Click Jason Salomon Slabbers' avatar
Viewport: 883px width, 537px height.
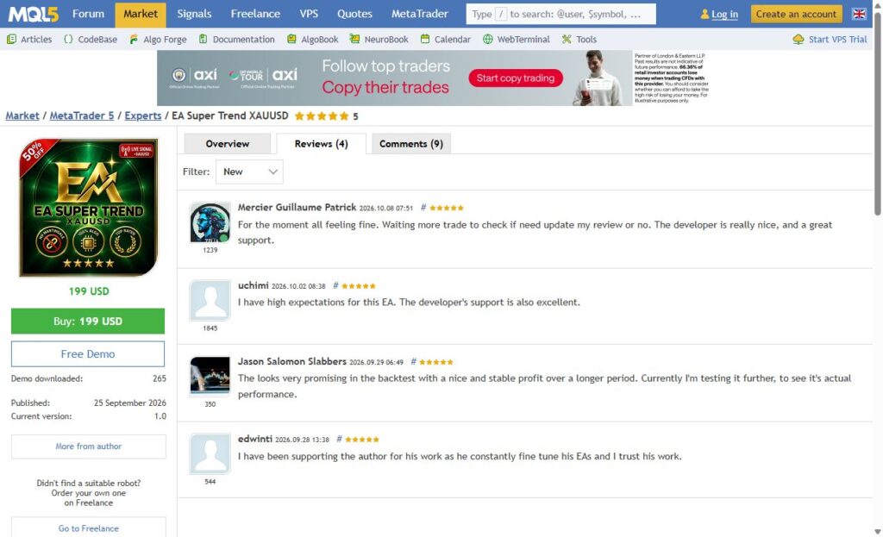click(x=210, y=377)
